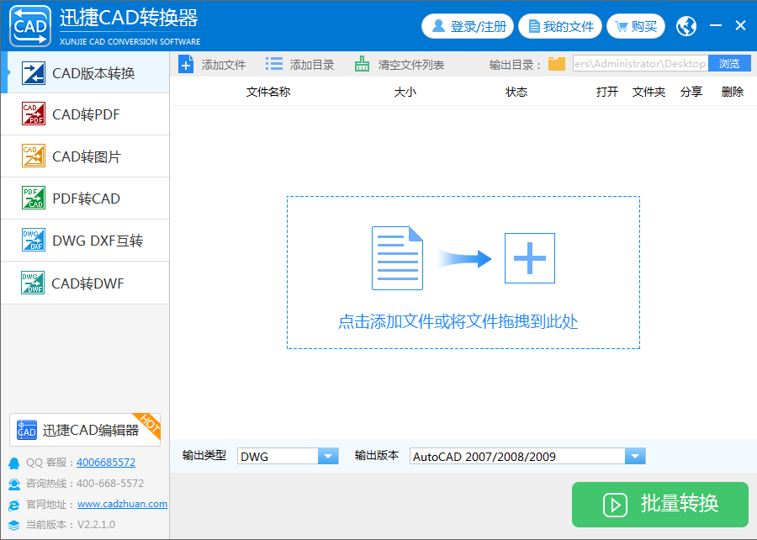The height and width of the screenshot is (540, 757).
Task: Click the 批量转换 button
Action: tap(660, 505)
